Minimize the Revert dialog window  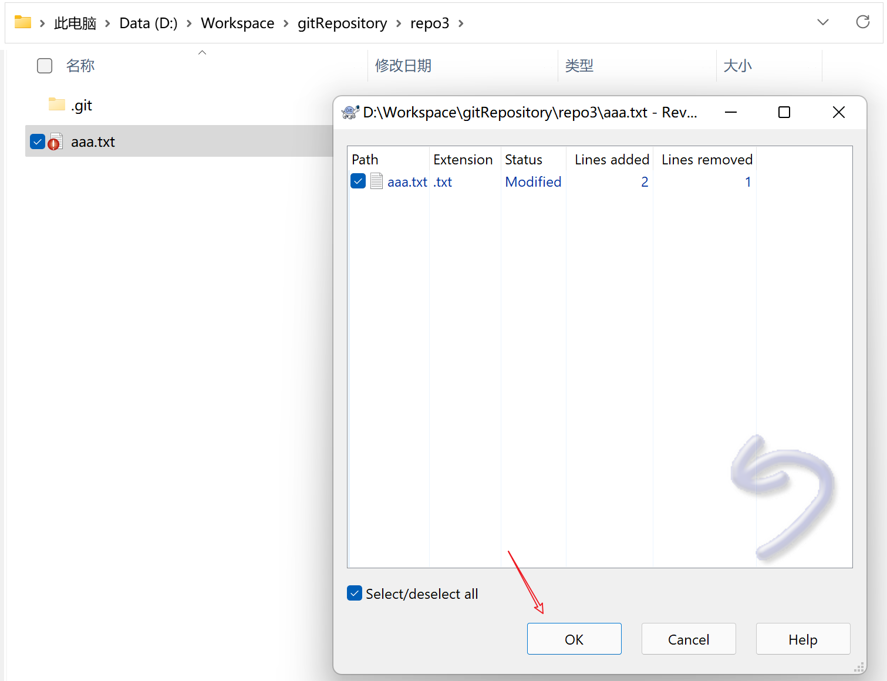[x=730, y=112]
